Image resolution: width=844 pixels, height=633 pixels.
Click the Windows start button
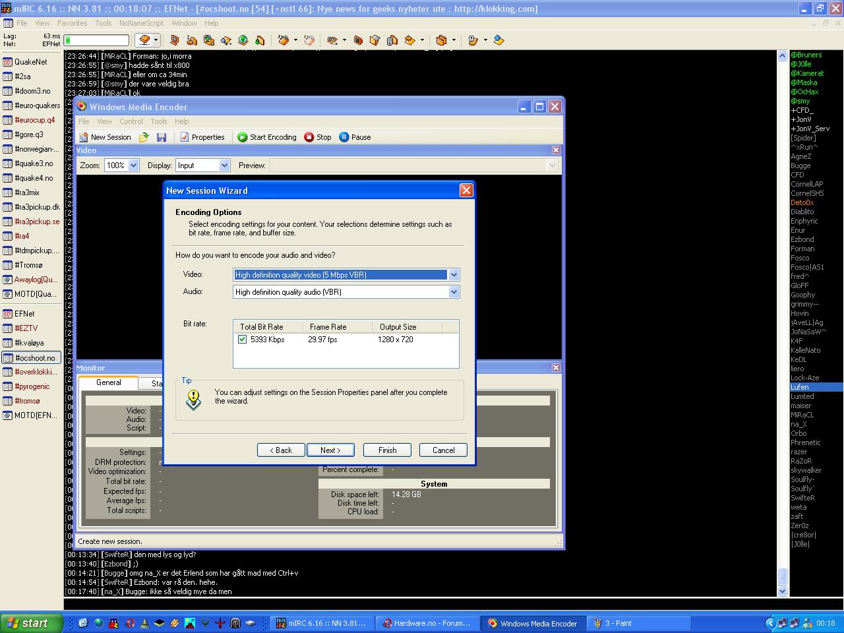coord(32,623)
